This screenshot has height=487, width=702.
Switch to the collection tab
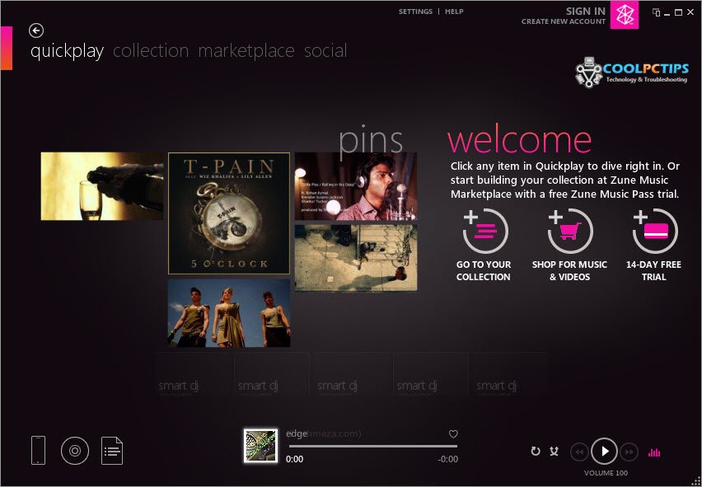(x=151, y=50)
